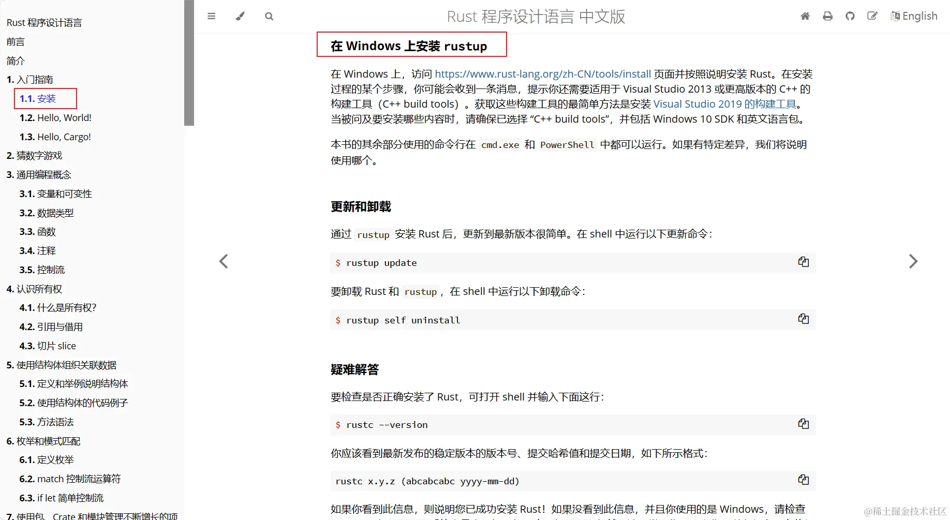950x520 pixels.
Task: Switch language to English
Action: (x=914, y=16)
